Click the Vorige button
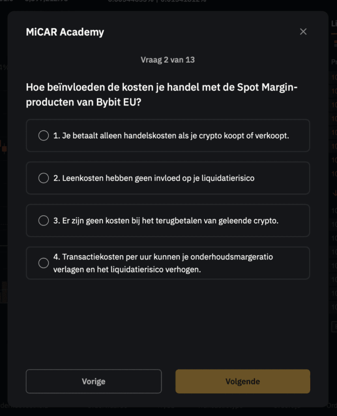Image resolution: width=337 pixels, height=416 pixels. [94, 381]
